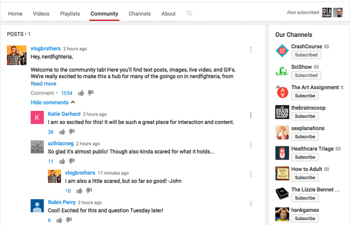Subscribe to thebrainscoop
Screen dimensions: 350x225
pos(305,117)
